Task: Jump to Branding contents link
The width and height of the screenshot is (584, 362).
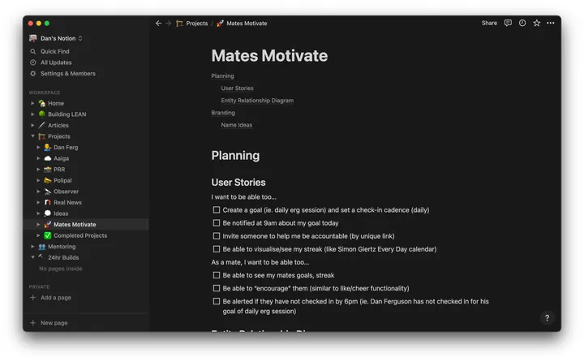Action: coord(223,113)
